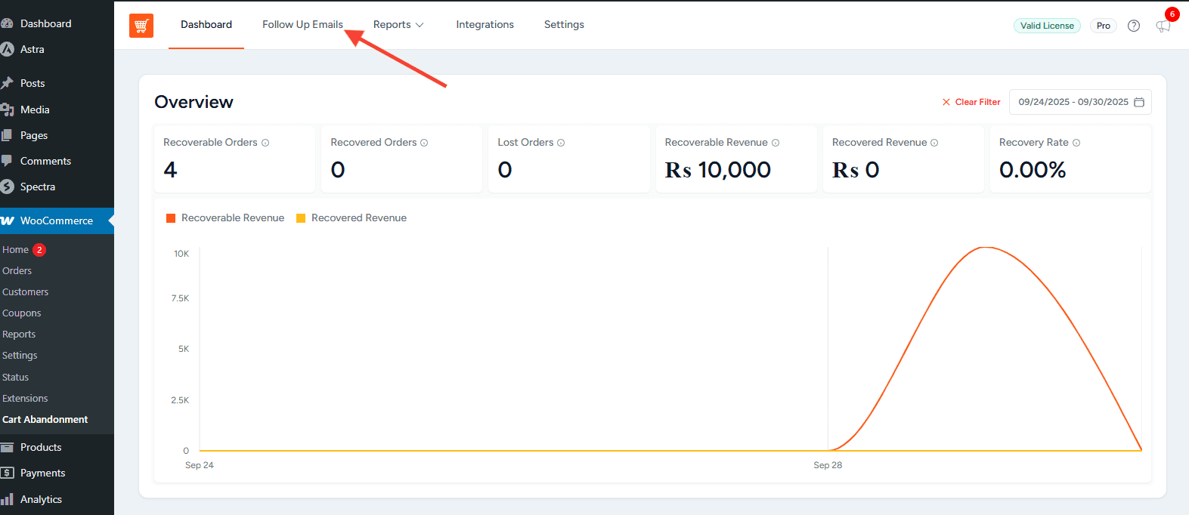Click the info icon beside Recovered Revenue

point(934,143)
